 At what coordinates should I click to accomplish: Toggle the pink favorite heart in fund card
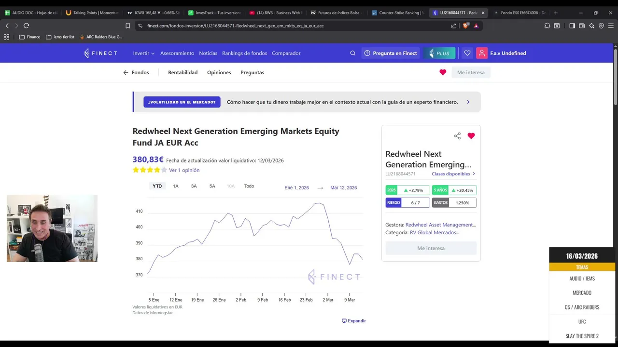(471, 136)
